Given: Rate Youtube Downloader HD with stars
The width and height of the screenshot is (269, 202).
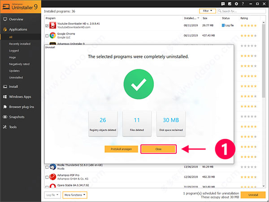Looking at the screenshot, I should point(248,26).
